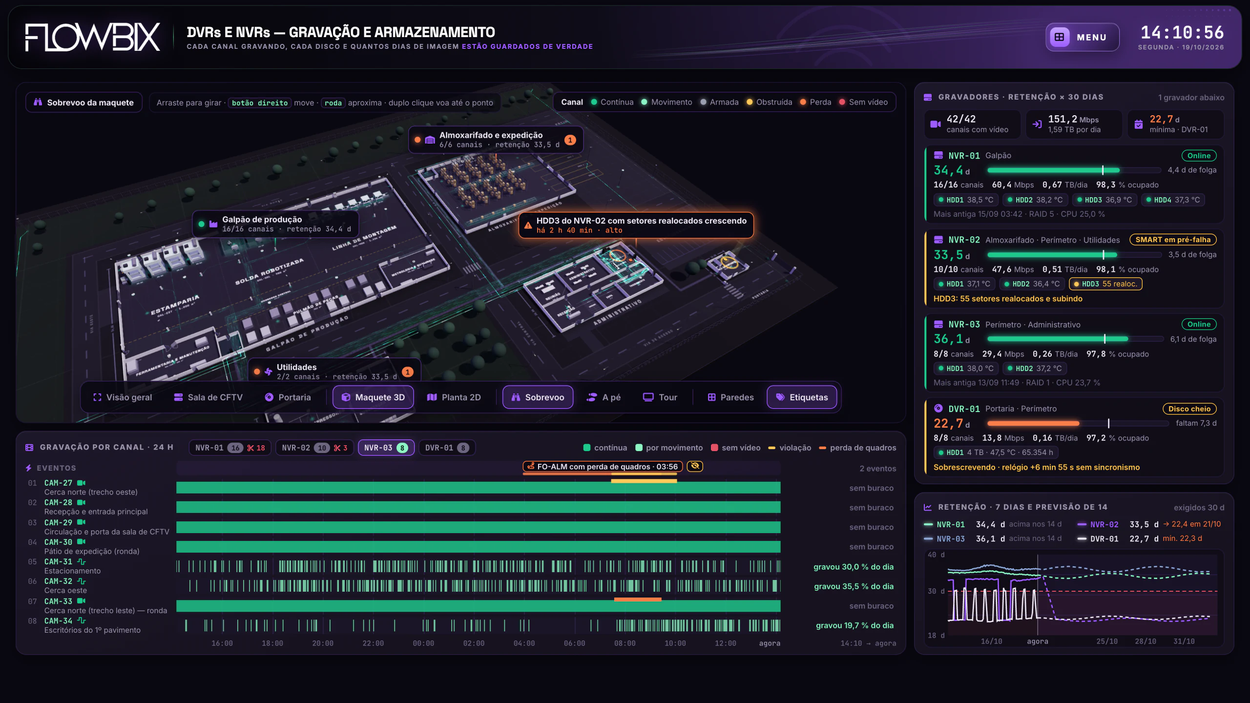Click the canais com vídeo camera icon

click(936, 124)
